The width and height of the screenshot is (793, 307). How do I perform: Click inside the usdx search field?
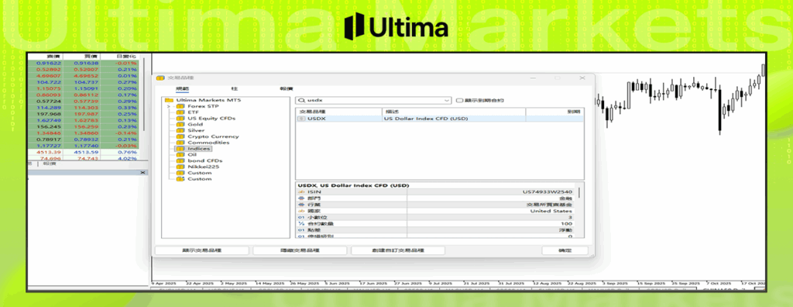(374, 101)
